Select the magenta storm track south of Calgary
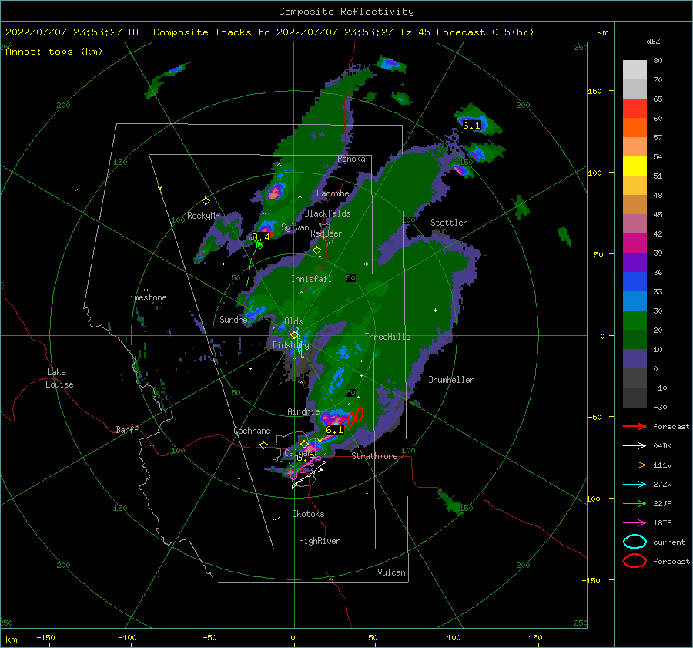 306,468
